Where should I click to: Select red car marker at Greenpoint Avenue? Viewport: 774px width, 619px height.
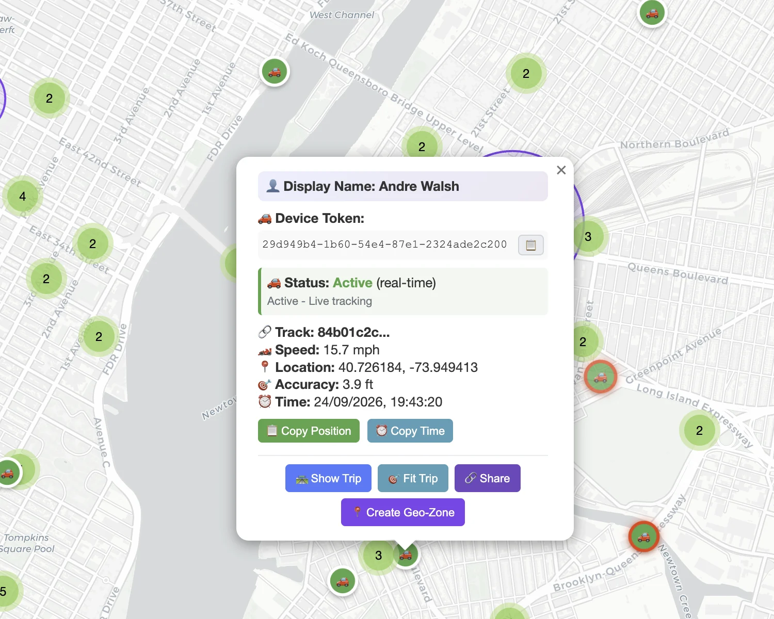pos(601,377)
